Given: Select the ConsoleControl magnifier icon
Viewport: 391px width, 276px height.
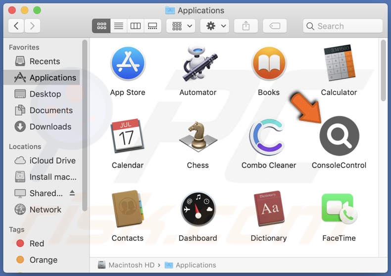Looking at the screenshot, I should pyautogui.click(x=340, y=136).
